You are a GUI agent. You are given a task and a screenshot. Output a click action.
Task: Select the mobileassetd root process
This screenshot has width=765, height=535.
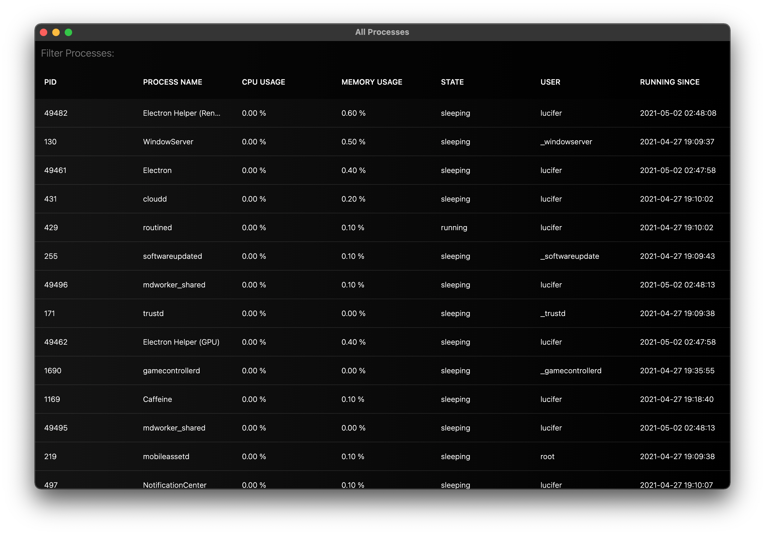point(382,457)
